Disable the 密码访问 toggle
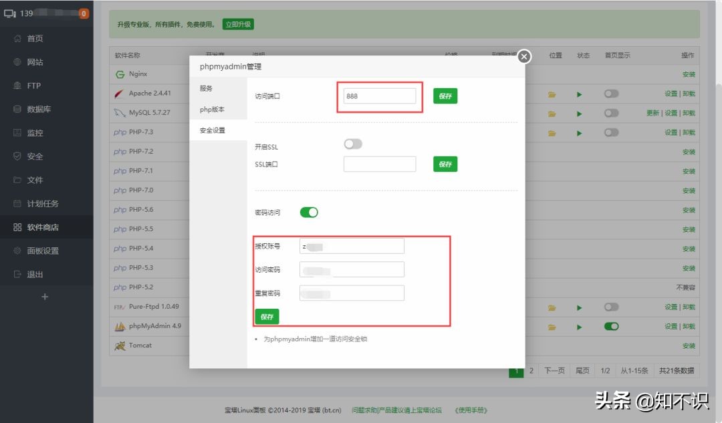The width and height of the screenshot is (722, 423). point(309,213)
